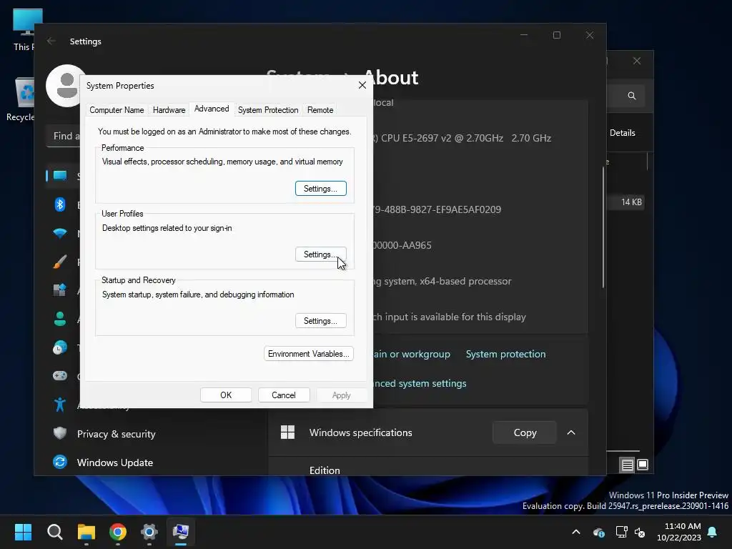This screenshot has width=732, height=549.
Task: Open the Windows Start menu
Action: click(23, 532)
